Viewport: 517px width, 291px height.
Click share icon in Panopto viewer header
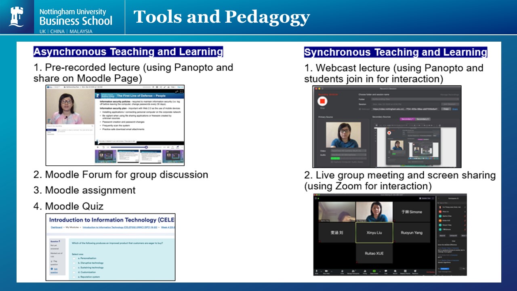[161, 87]
